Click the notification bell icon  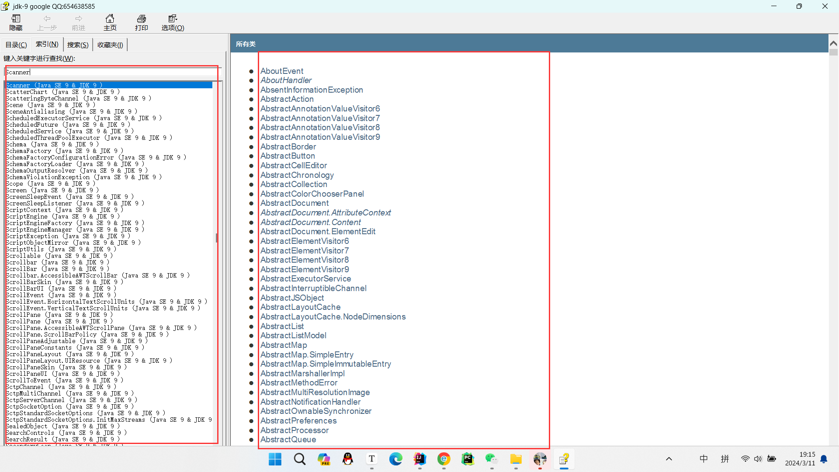coord(824,459)
